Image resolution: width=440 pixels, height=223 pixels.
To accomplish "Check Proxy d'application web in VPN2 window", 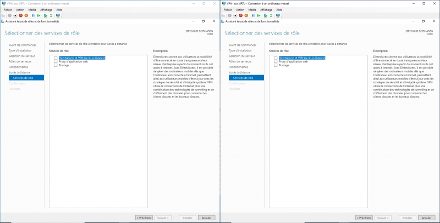I will click(x=56, y=61).
